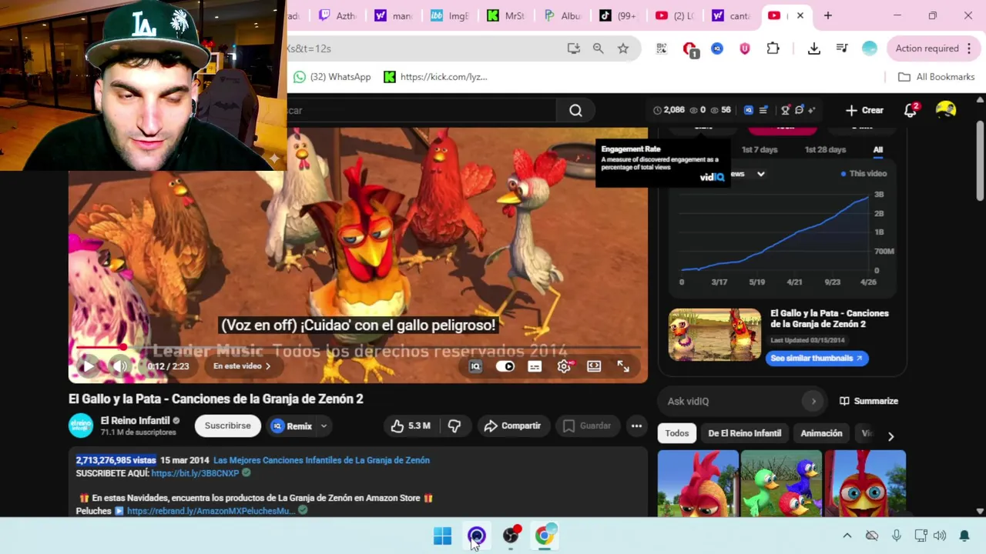Image resolution: width=986 pixels, height=554 pixels.
Task: Submit the Ask vidIQ arrow button
Action: point(813,401)
